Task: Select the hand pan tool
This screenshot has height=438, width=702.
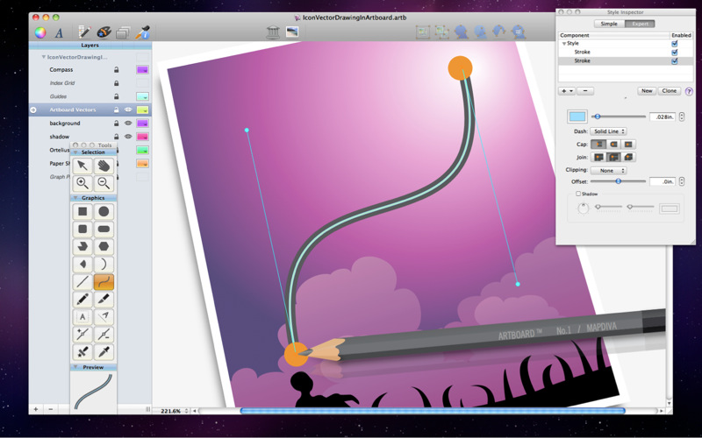Action: (104, 165)
